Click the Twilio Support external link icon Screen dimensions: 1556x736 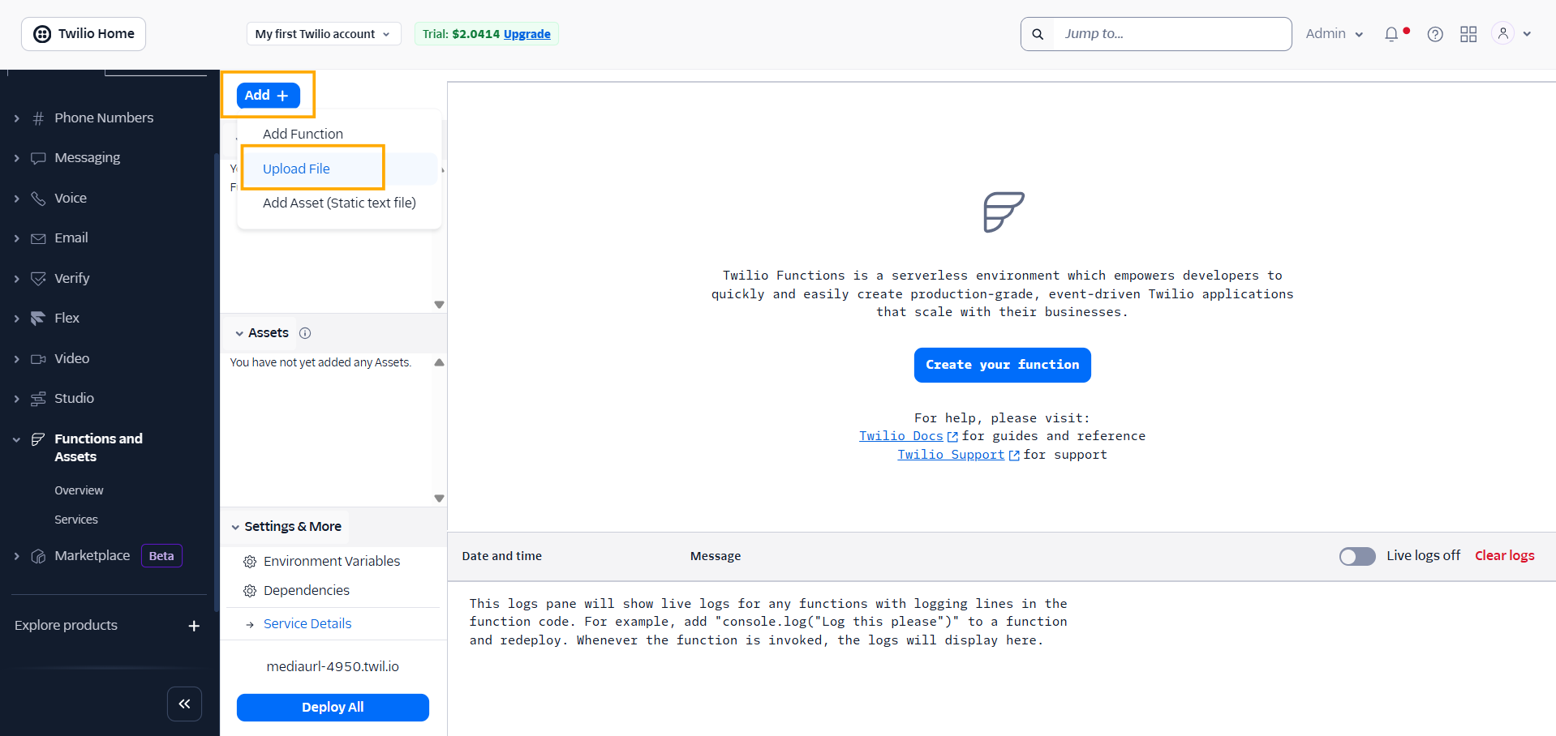point(1014,456)
